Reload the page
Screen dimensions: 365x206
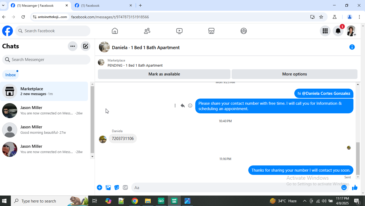click(23, 17)
